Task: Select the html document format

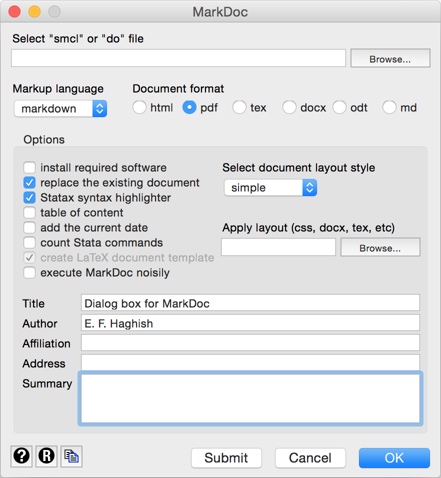Action: click(x=139, y=107)
